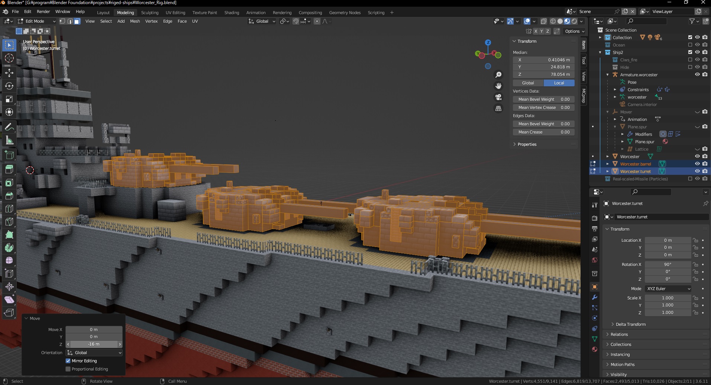Click the camera view icon
Viewport: 711px width, 385px height.
tap(498, 97)
